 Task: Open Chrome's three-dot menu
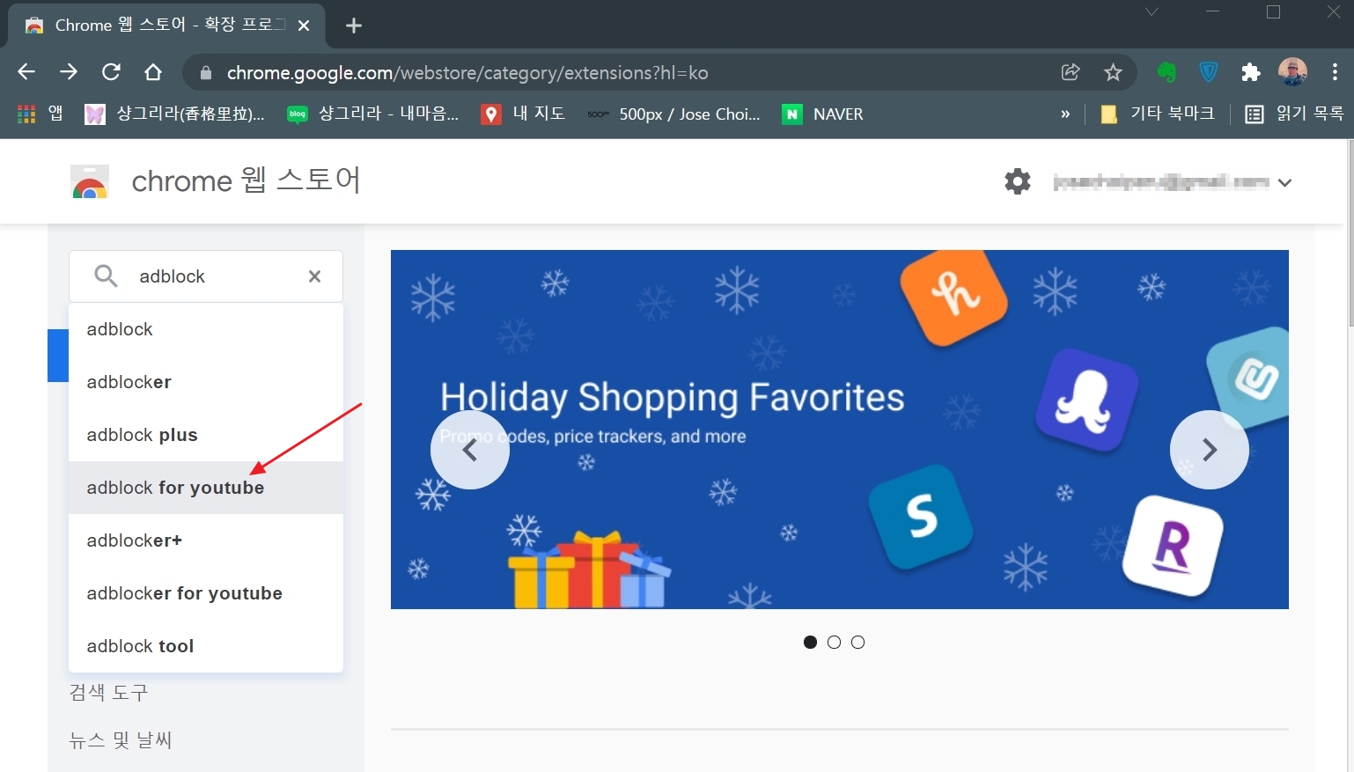click(x=1335, y=72)
